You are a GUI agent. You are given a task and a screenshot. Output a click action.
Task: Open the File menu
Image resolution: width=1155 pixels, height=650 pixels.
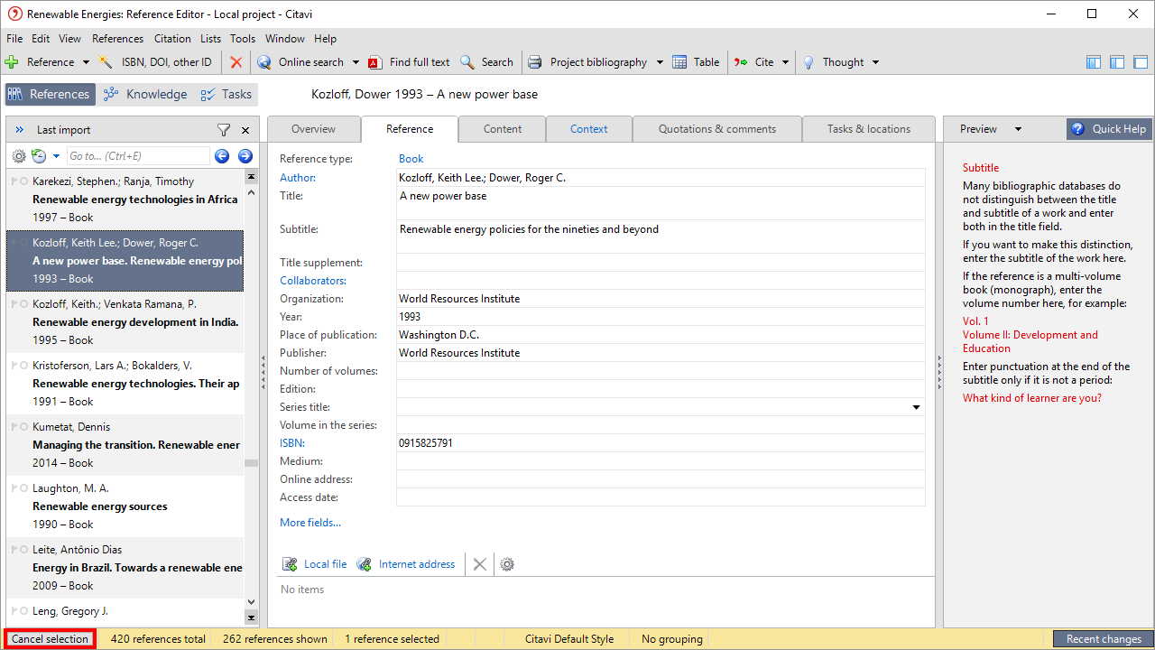pos(14,39)
